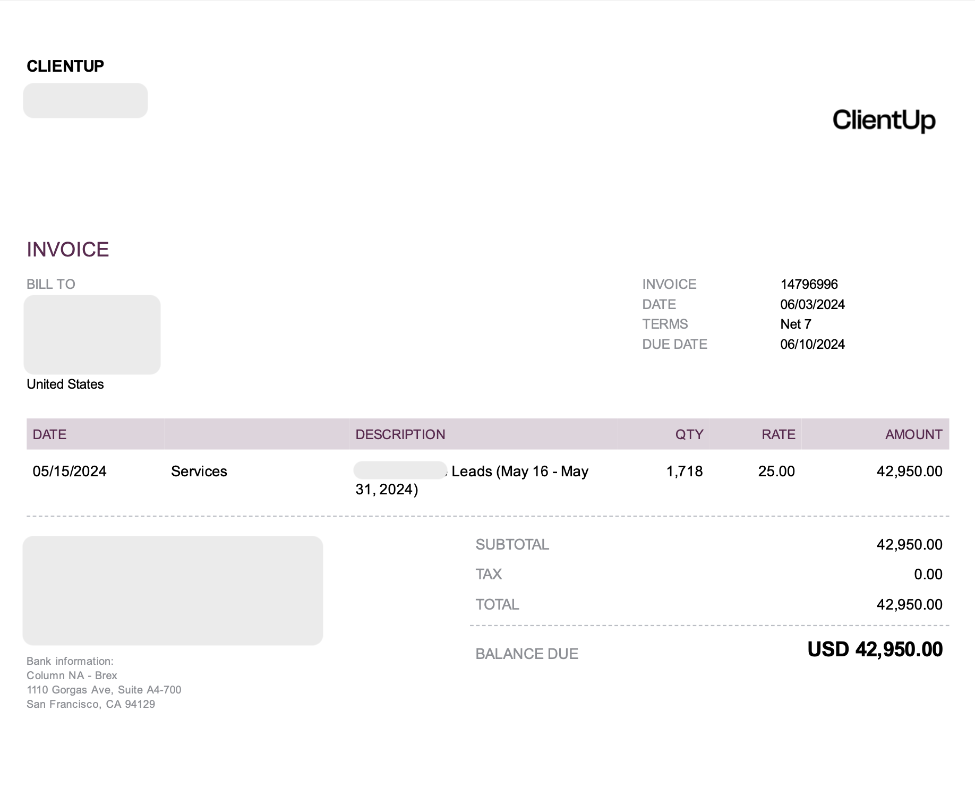975x788 pixels.
Task: Click the rate value 25.00
Action: [x=776, y=472]
